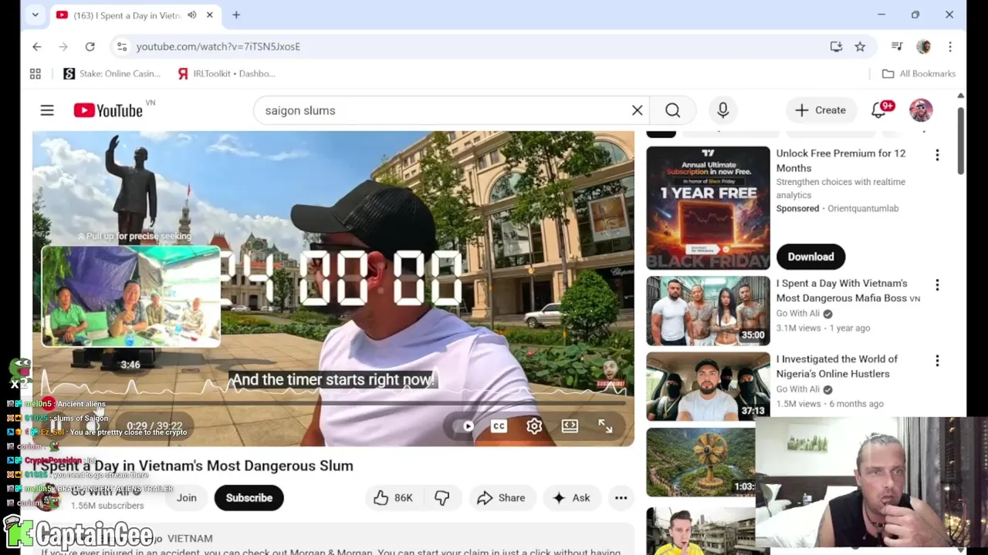Image resolution: width=988 pixels, height=555 pixels.
Task: Open more actions under the video
Action: coord(621,498)
